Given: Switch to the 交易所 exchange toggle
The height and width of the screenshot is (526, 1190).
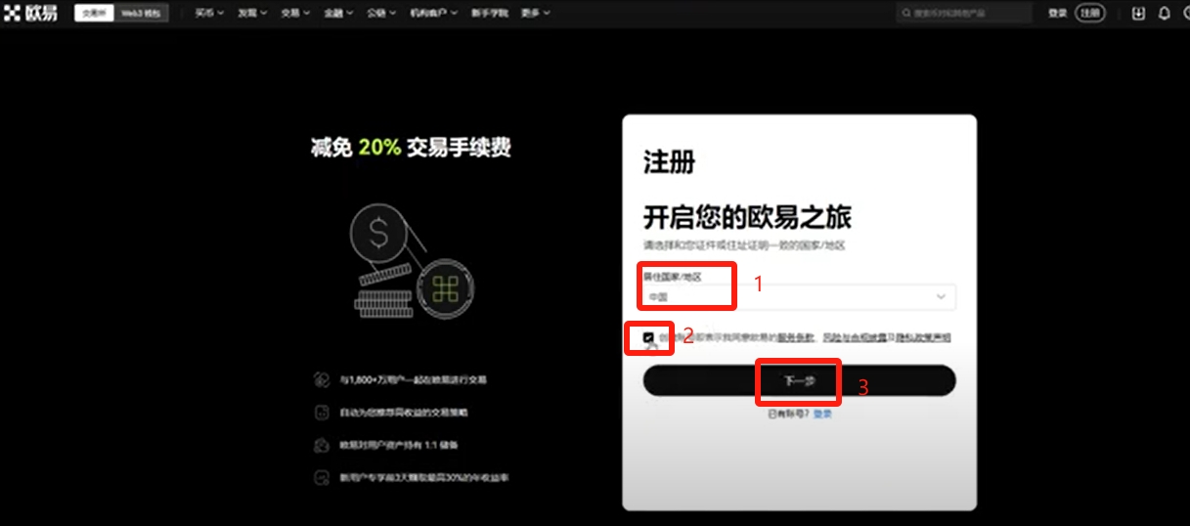Looking at the screenshot, I should [94, 13].
